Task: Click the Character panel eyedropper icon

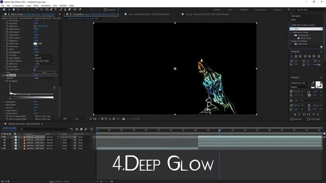Action: [x=313, y=83]
